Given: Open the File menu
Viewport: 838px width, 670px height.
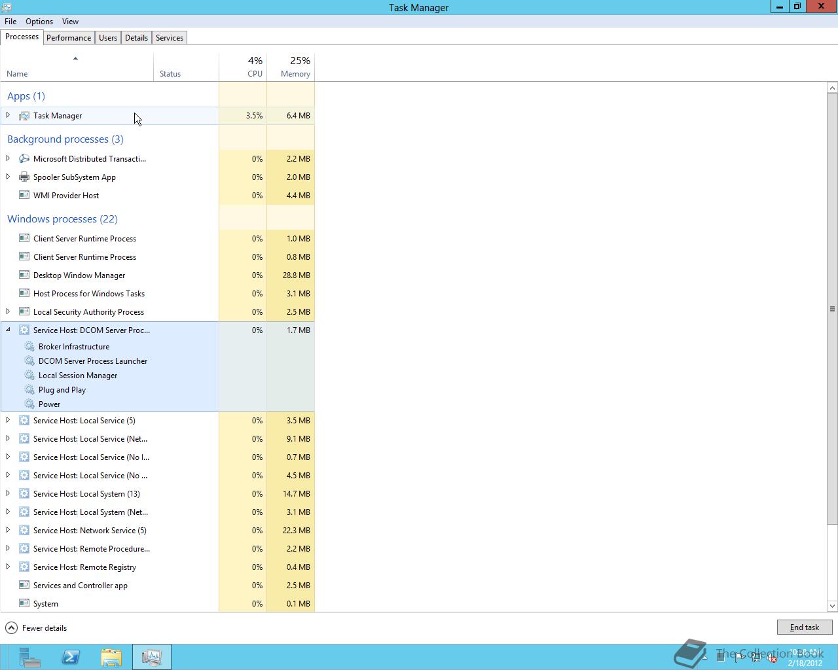Looking at the screenshot, I should [x=10, y=22].
